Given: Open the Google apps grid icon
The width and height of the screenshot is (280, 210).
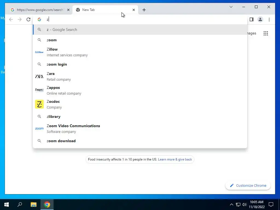Looking at the screenshot, I should [266, 33].
